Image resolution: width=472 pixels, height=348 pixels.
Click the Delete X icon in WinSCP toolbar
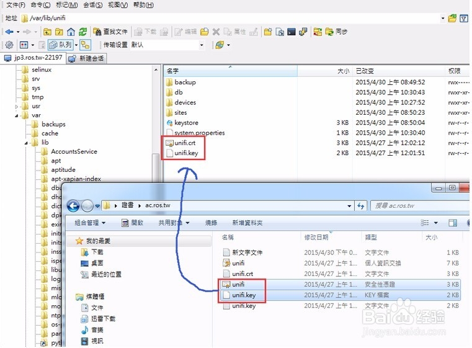[x=216, y=32]
